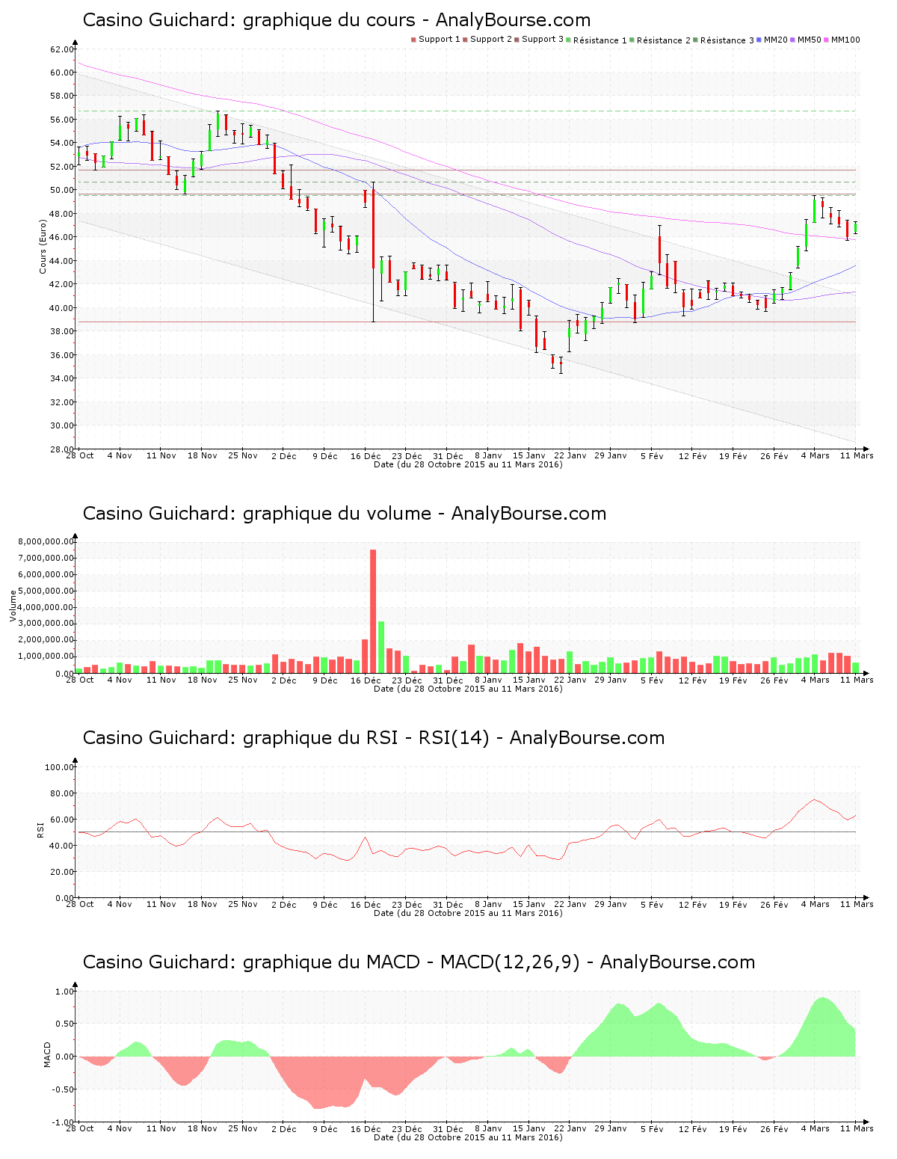Click the RSI(14) chart title
897x1159 pixels.
click(374, 738)
